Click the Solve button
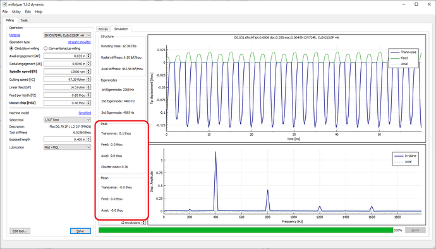Image resolution: width=436 pixels, height=249 pixels. 80,231
